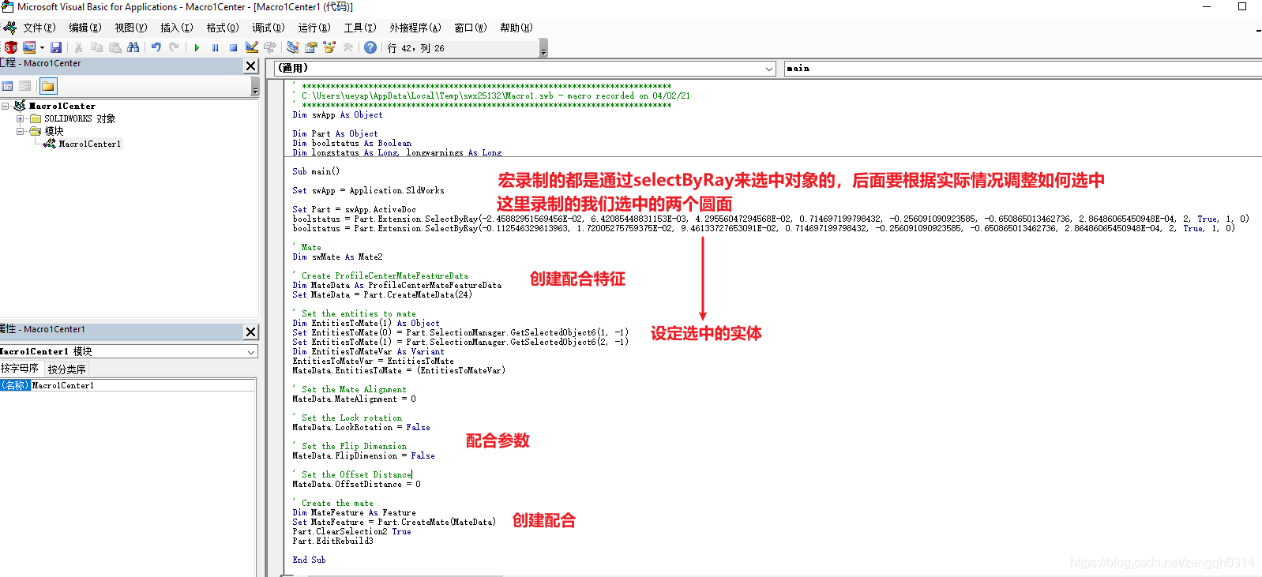Click the 'MateData.OffsetDistance = 0' line
The height and width of the screenshot is (577, 1262).
(x=356, y=484)
